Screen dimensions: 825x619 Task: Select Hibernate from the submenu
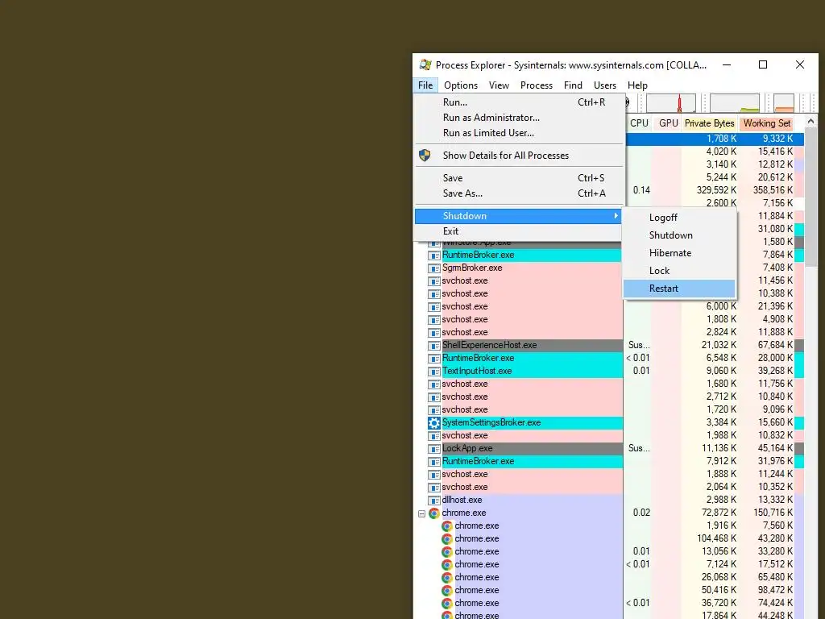pos(679,253)
